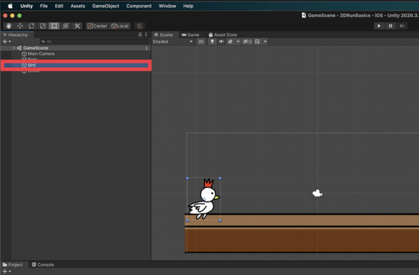Image resolution: width=419 pixels, height=275 pixels.
Task: Open the GameObject menu
Action: 105,6
